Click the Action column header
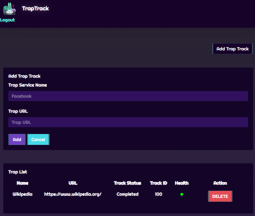This screenshot has width=255, height=216. pyautogui.click(x=220, y=183)
